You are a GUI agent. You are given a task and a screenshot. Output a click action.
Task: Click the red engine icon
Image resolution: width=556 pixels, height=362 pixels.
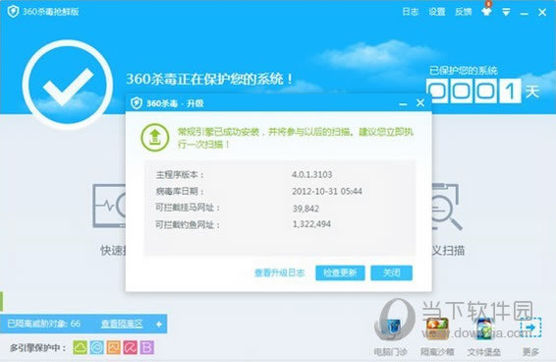coord(130,347)
